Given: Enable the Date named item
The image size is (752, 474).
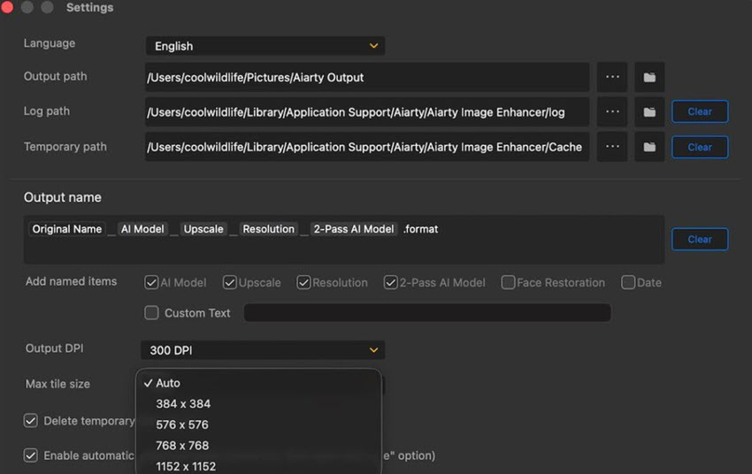Looking at the screenshot, I should (628, 283).
